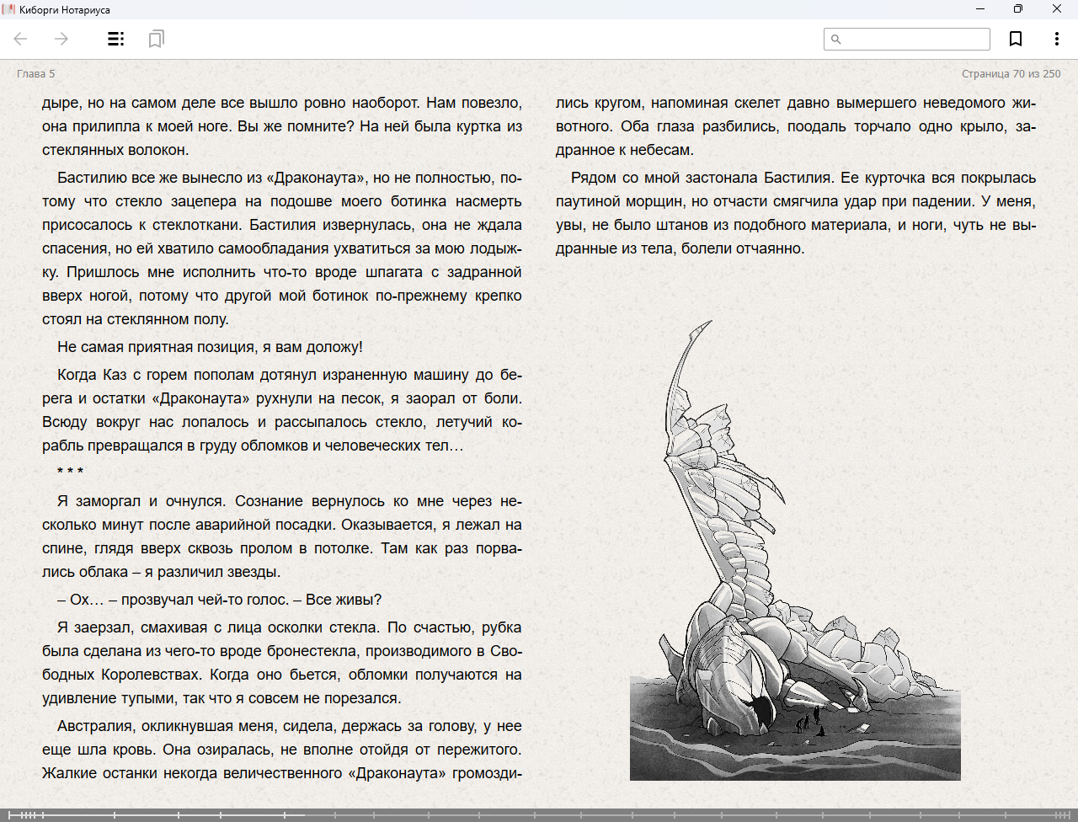Viewport: 1078px width, 822px height.
Task: Bookmark this page with the bookmark icon
Action: [x=1016, y=39]
